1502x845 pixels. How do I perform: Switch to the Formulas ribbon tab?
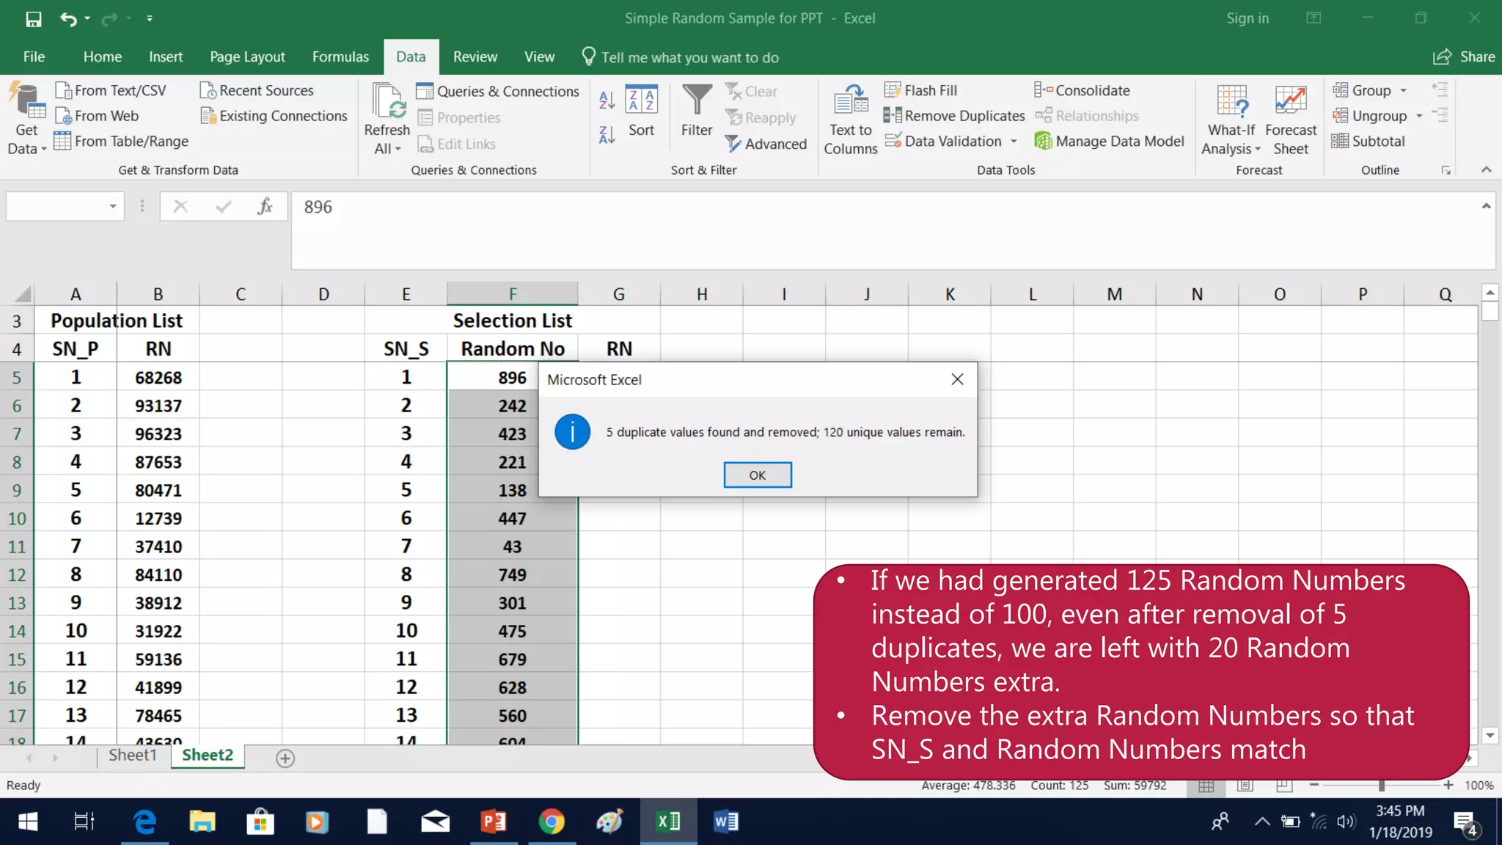click(340, 57)
